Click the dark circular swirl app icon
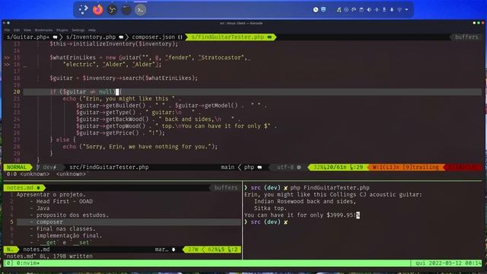This screenshot has width=487, height=274. click(x=112, y=10)
